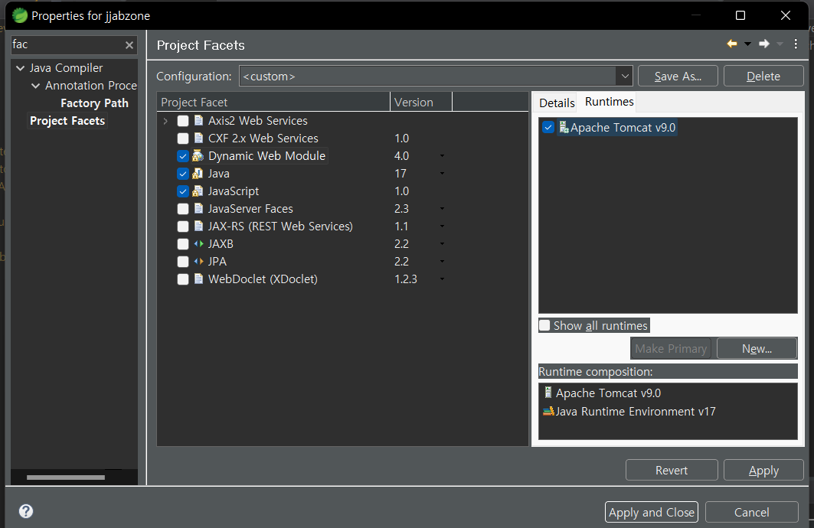The height and width of the screenshot is (528, 814).
Task: Click the JAX-RS facet icon
Action: pos(198,227)
